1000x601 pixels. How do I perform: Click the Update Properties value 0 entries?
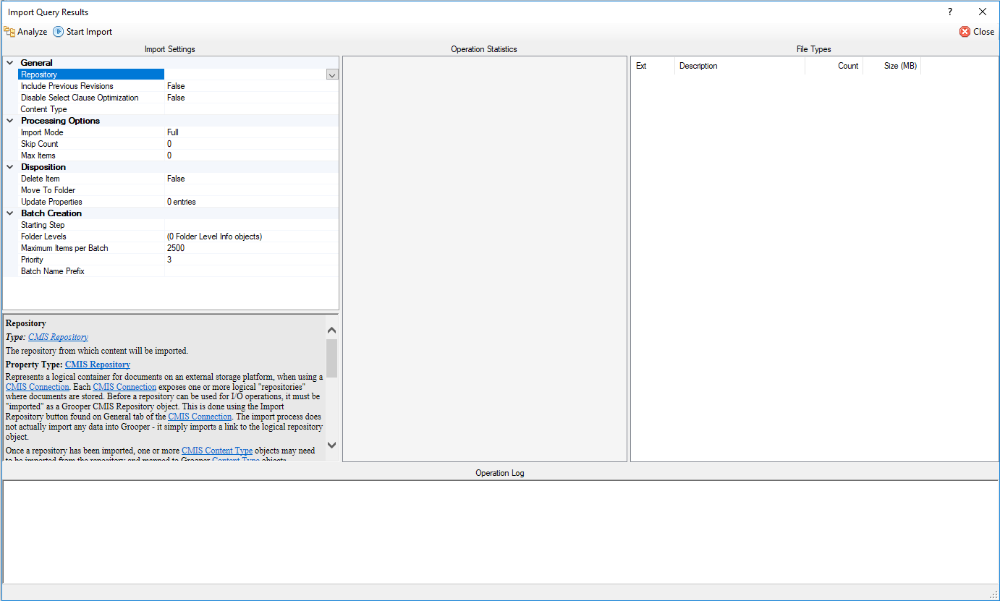coord(182,202)
